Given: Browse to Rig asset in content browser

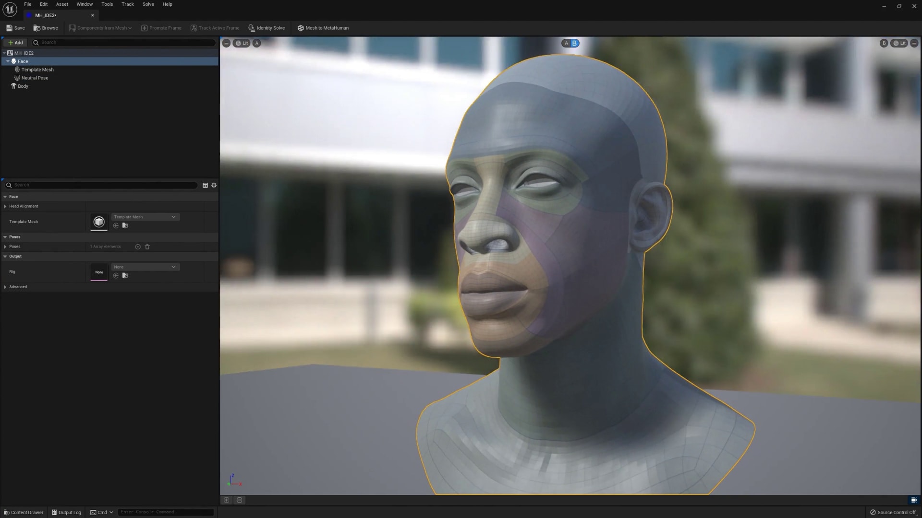Looking at the screenshot, I should pyautogui.click(x=125, y=276).
